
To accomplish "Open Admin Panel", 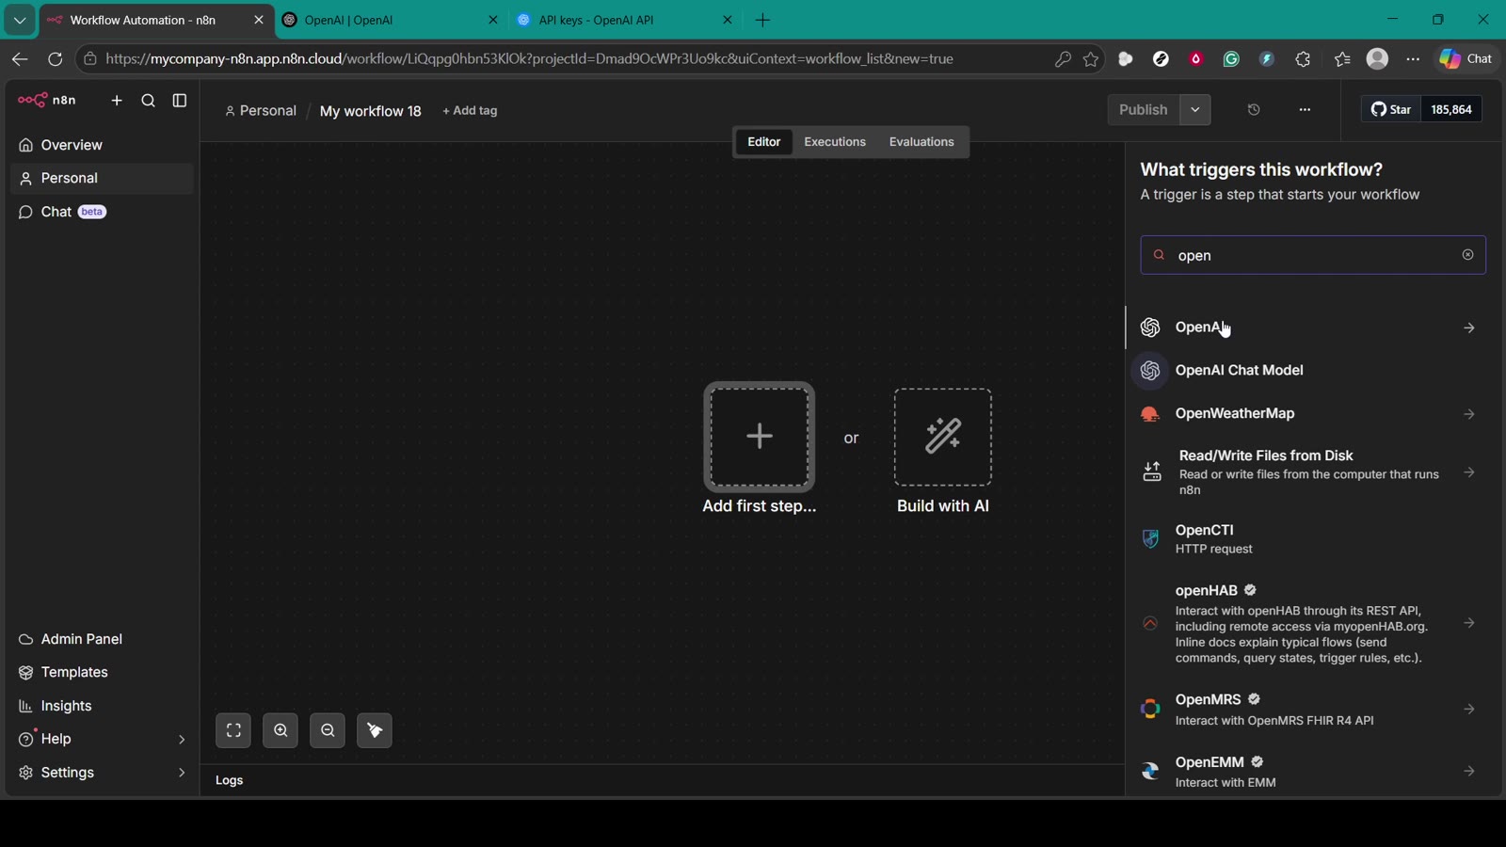I will coord(102,640).
